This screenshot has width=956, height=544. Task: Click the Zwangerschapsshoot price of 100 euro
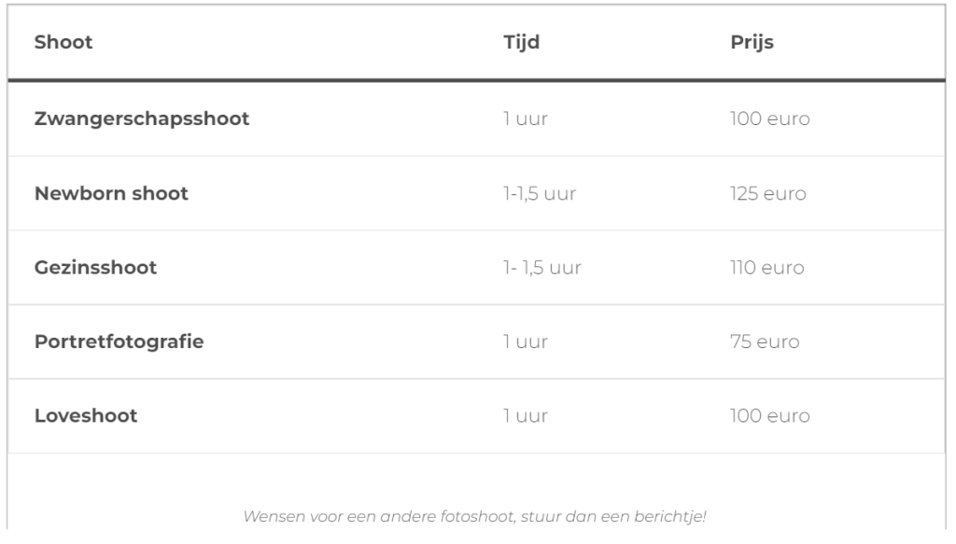(x=769, y=119)
